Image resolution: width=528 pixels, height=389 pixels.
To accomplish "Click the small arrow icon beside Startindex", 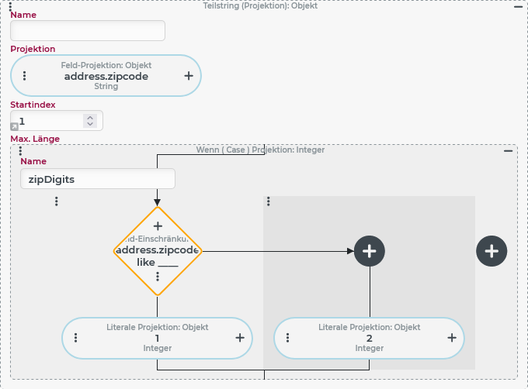I will pyautogui.click(x=14, y=126).
